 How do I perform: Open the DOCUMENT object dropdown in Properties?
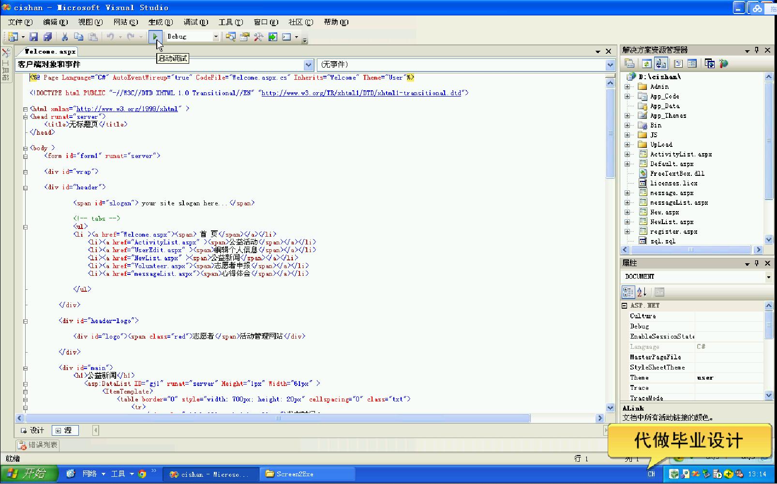[768, 277]
